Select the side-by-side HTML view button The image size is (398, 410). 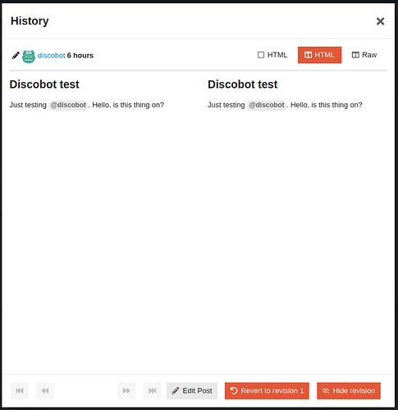coord(319,55)
